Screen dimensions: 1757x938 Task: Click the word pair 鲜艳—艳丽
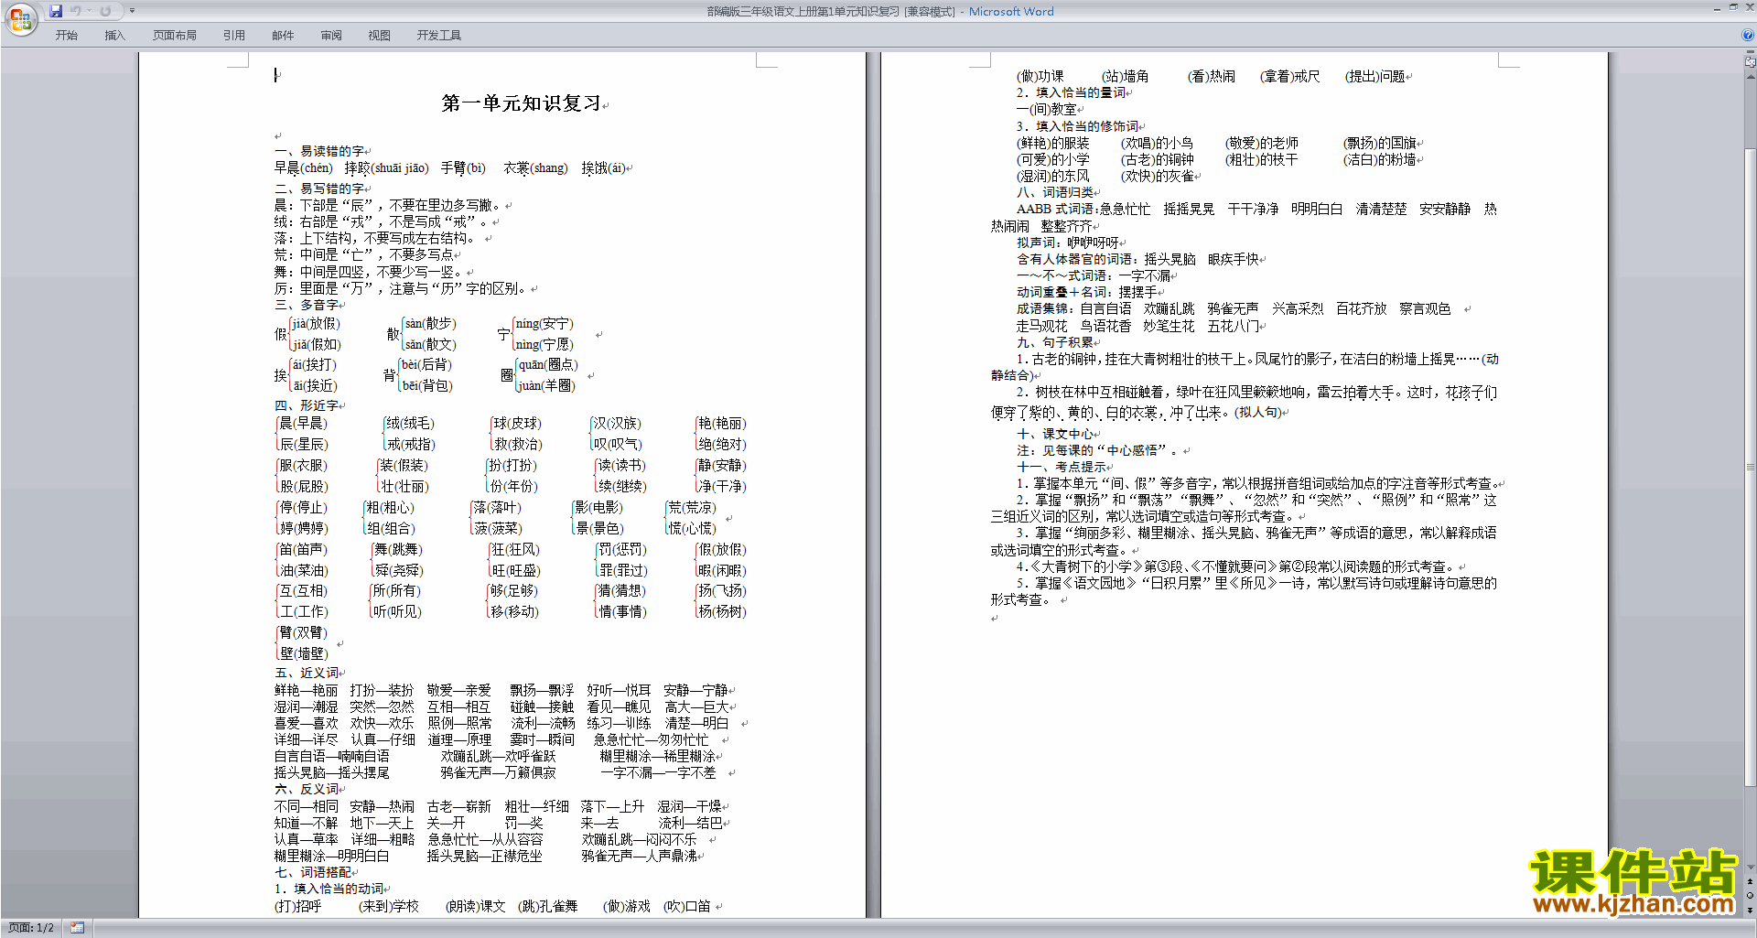[306, 690]
